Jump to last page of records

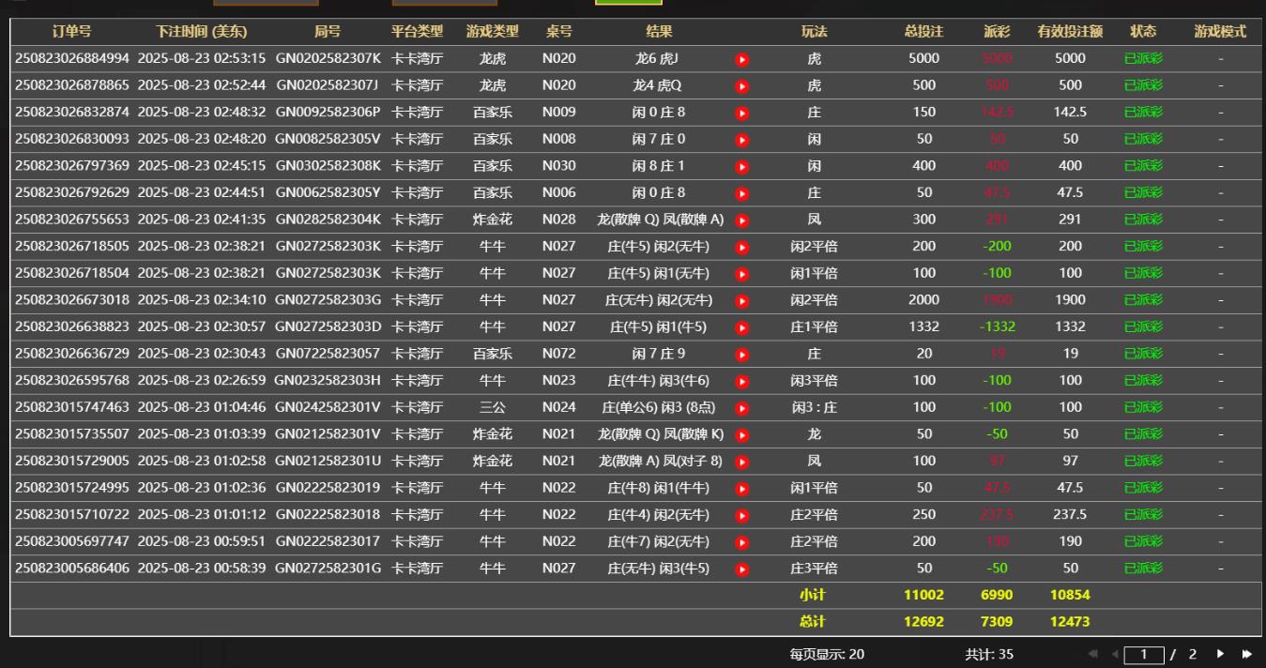[1247, 654]
